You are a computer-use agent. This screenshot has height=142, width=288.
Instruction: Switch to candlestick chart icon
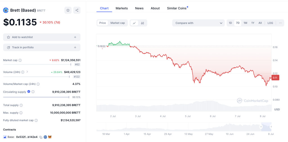point(142,23)
